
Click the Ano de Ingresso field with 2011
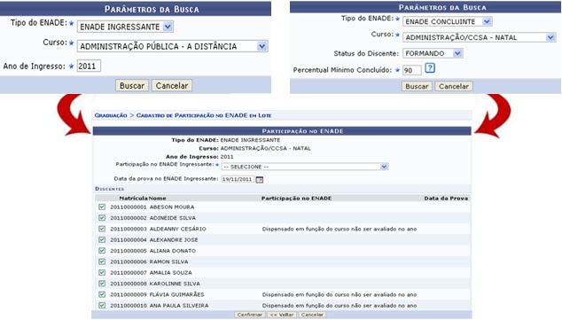pyautogui.click(x=89, y=66)
